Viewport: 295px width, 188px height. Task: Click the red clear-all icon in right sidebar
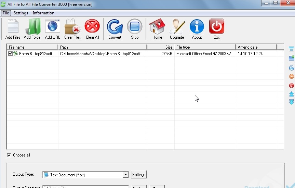292,85
